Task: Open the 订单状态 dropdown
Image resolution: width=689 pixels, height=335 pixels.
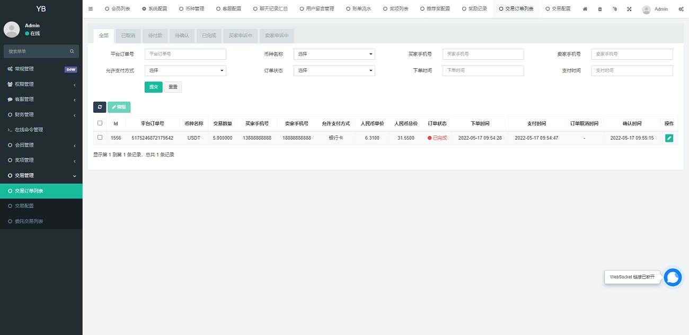Action: 334,70
